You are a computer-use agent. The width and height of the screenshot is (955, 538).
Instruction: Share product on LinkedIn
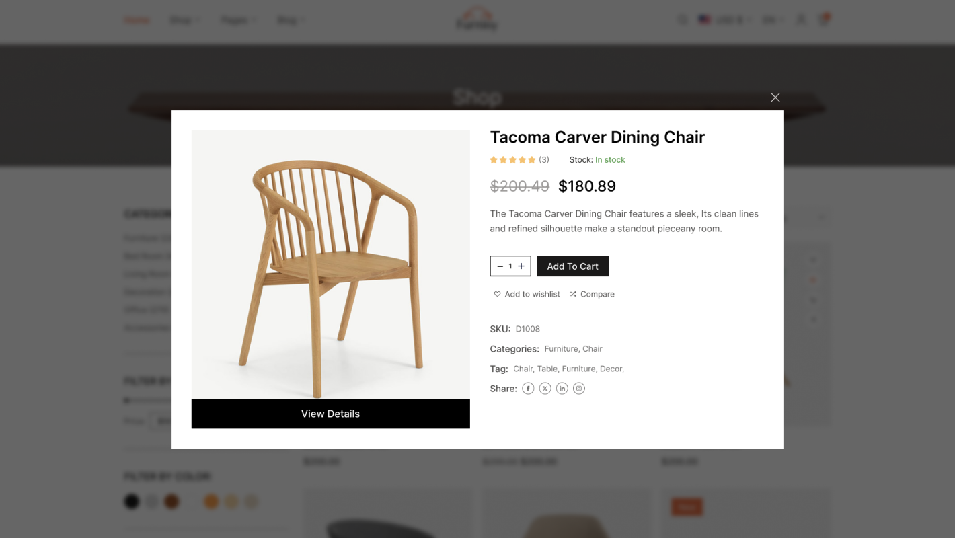pyautogui.click(x=562, y=389)
